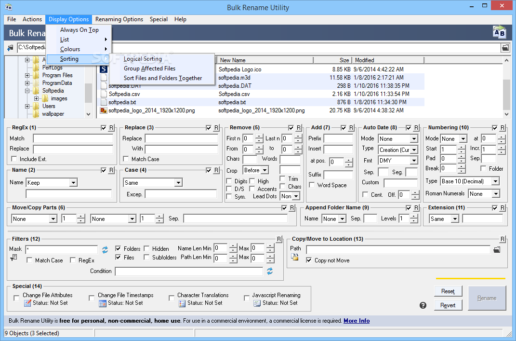Reset Case (4) with its R button
516x341 pixels.
(x=216, y=170)
